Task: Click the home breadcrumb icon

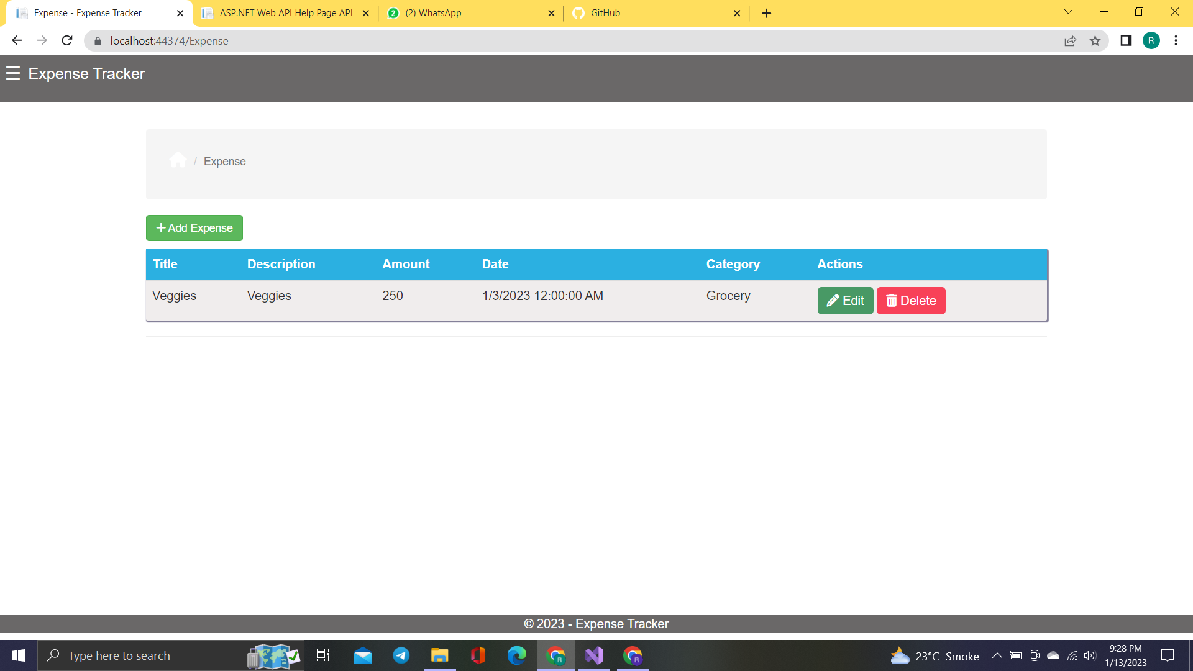Action: (x=178, y=160)
